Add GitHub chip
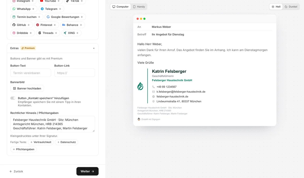Viewport: 304px width, 178px height. (x=22, y=25)
